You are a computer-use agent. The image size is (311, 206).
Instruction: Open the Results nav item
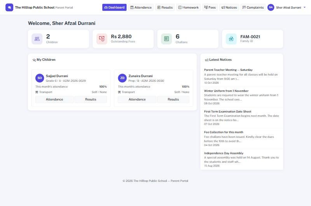coord(165,7)
